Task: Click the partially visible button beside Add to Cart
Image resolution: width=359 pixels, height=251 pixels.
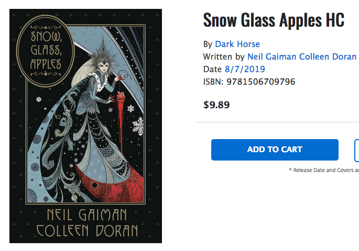Action: coord(356,150)
